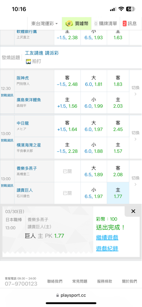Screen dimensions: 142x307
Task: Select 大 6.0, 1.97 in 中日龍 row
Action: point(93,126)
